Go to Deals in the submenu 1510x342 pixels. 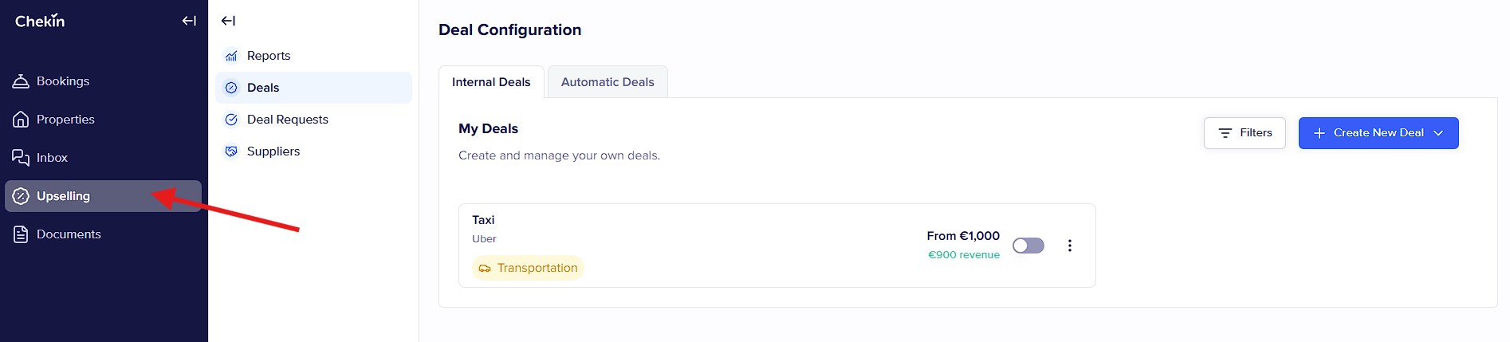coord(263,88)
